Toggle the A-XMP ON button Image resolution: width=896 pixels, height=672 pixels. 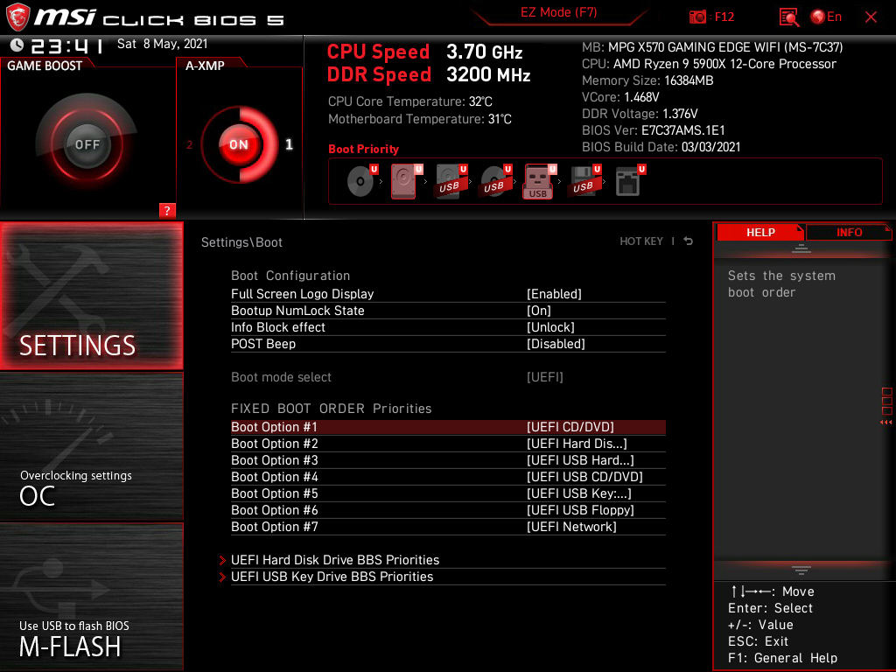point(239,144)
